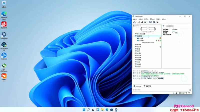200x112 pixels.
Task: Open the dropdown arrow beside the mute icon
Action: (x=147, y=22)
